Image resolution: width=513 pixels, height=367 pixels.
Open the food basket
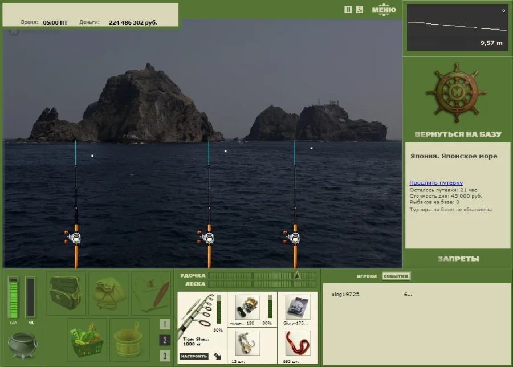tap(87, 339)
